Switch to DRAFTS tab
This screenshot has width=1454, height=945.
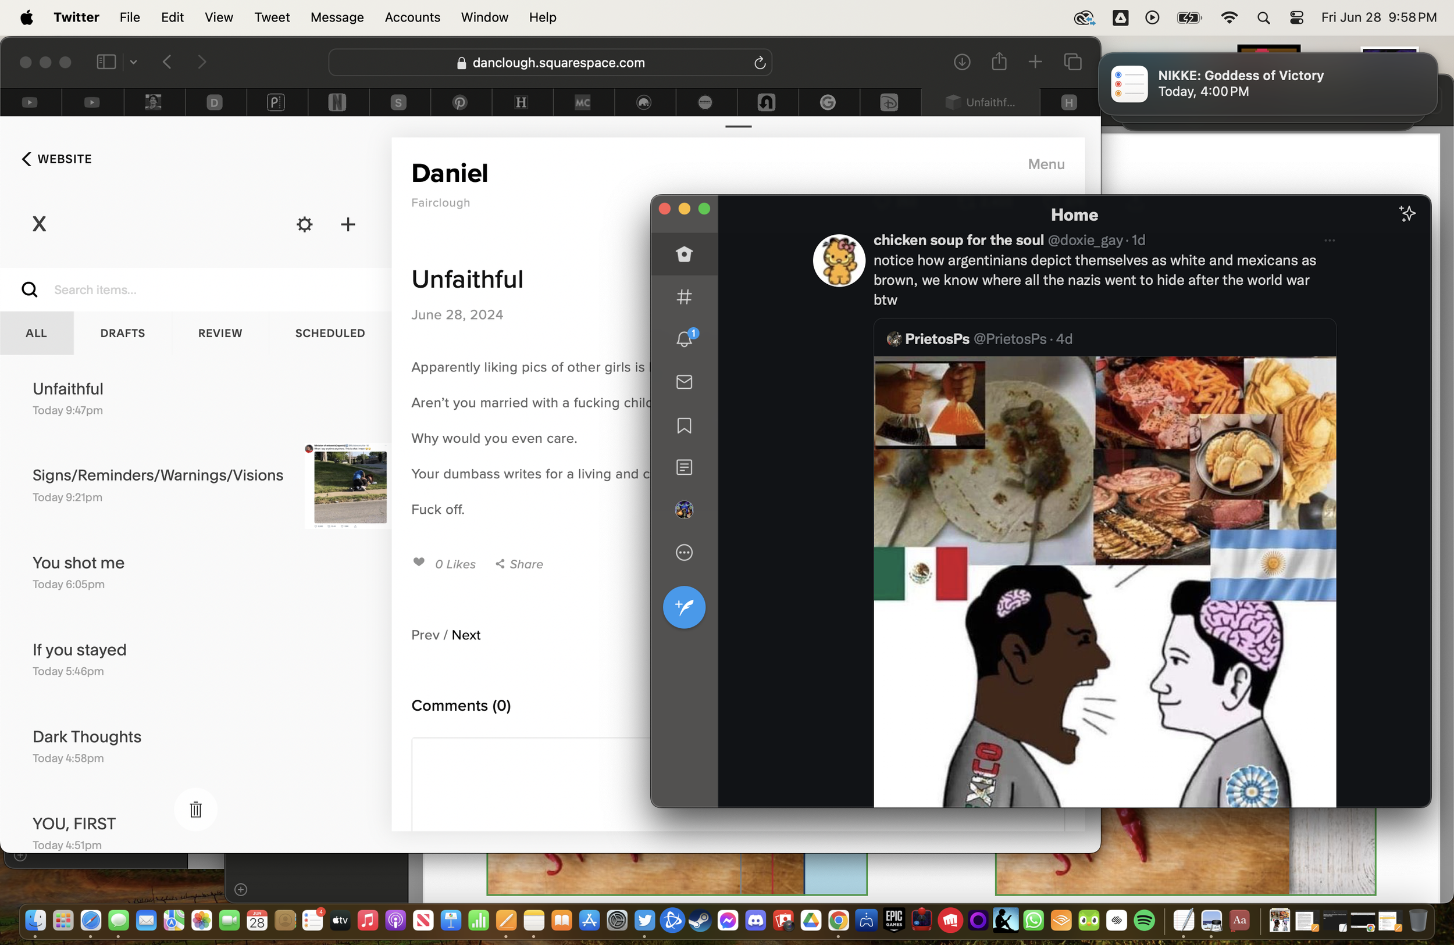tap(122, 332)
